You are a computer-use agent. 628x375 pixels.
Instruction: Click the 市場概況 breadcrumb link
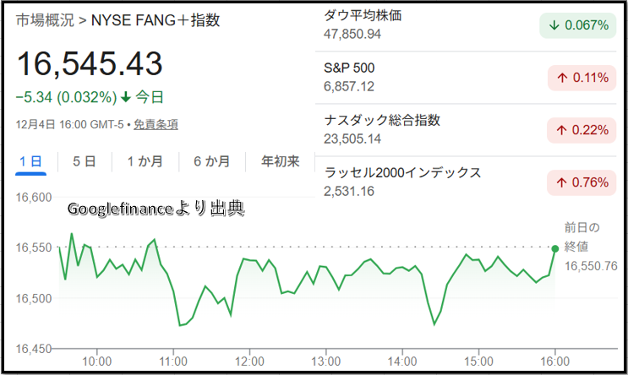point(44,19)
